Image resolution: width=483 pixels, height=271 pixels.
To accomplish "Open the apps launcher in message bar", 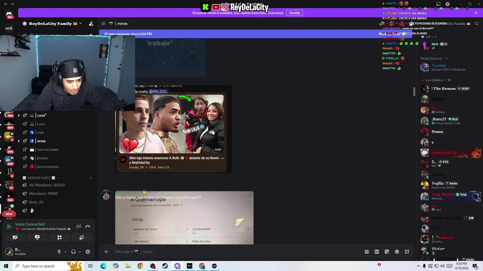I will tap(407, 251).
